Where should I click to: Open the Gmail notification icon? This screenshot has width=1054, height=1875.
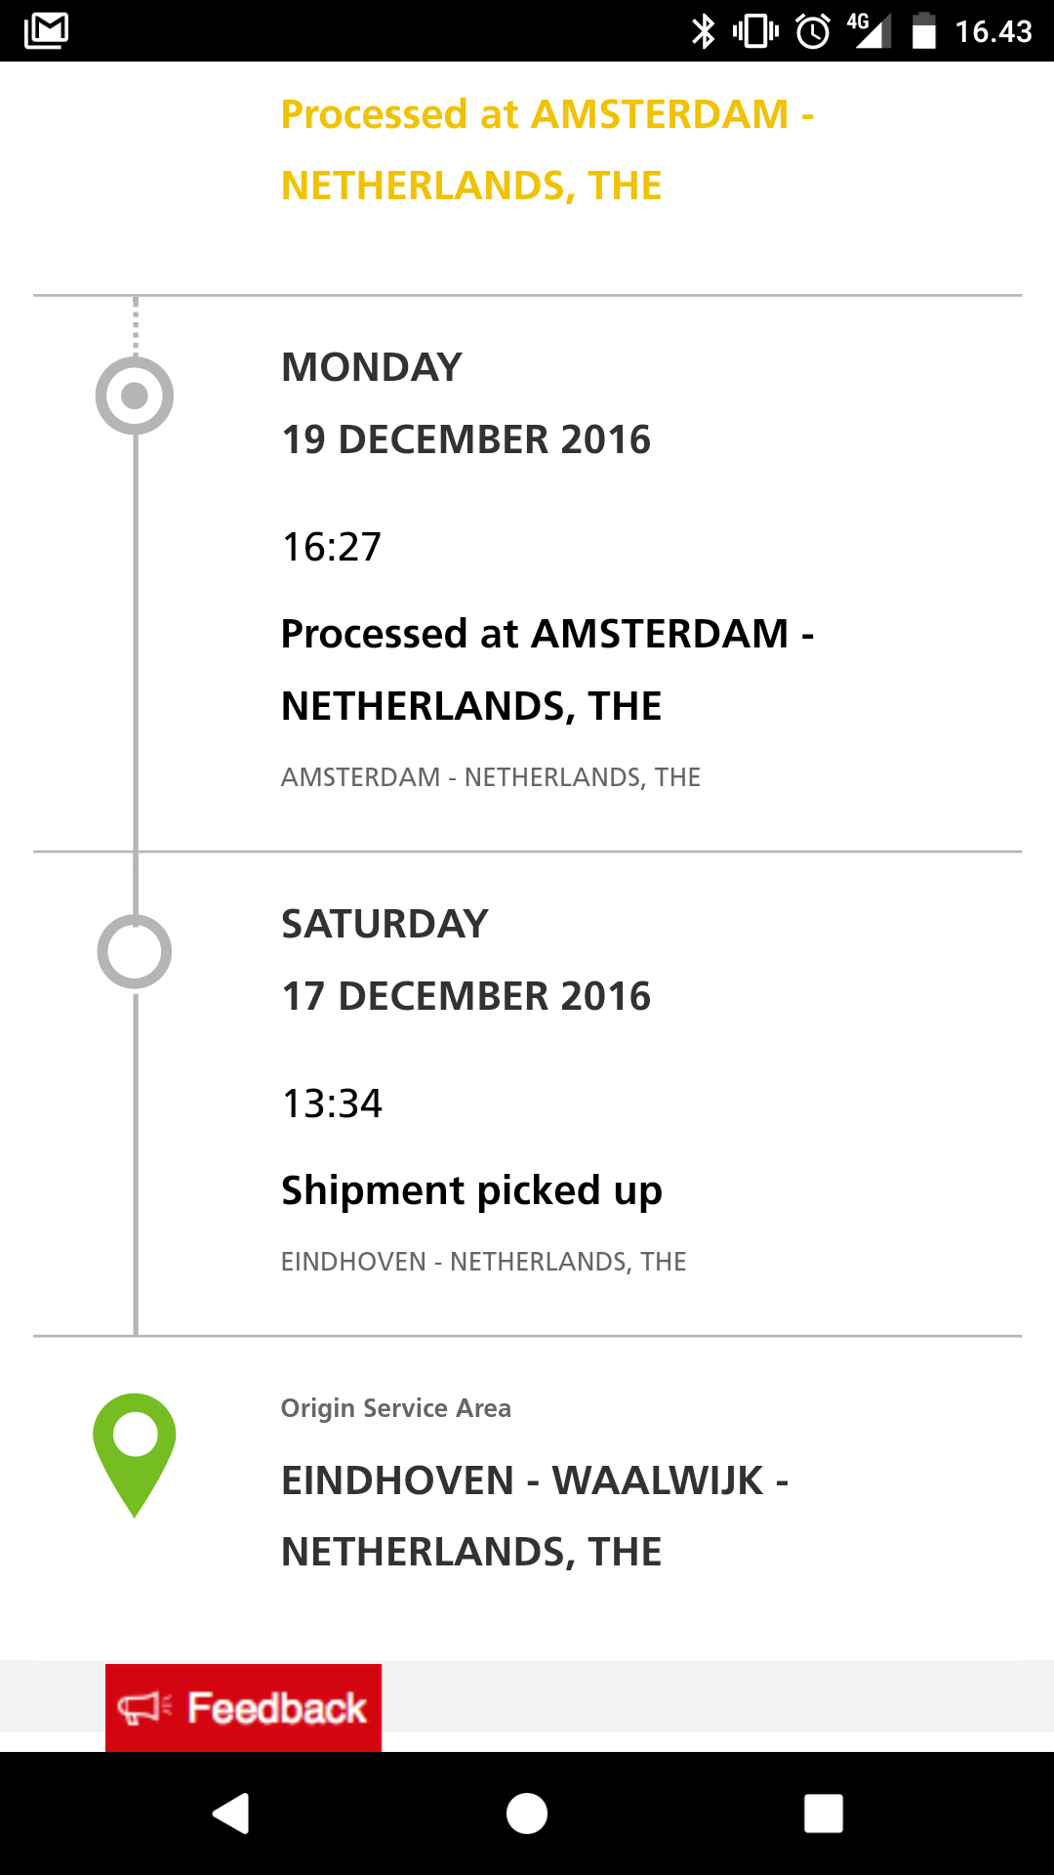pos(46,31)
